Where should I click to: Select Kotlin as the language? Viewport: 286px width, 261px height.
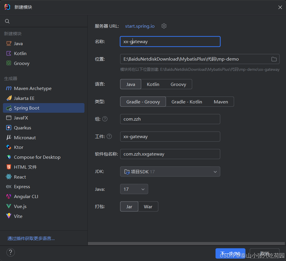tap(153, 84)
